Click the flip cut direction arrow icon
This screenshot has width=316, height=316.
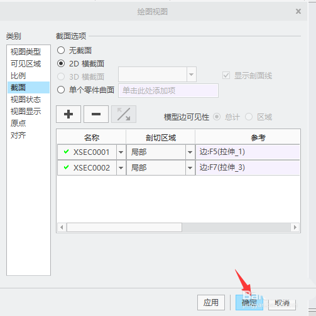pos(124,114)
